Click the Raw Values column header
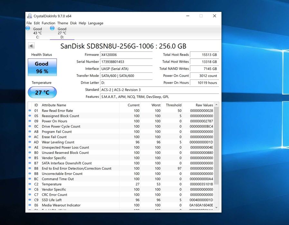This screenshot has height=225, width=289. click(204, 105)
